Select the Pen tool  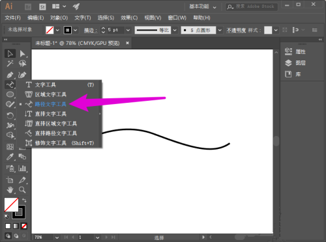10,75
